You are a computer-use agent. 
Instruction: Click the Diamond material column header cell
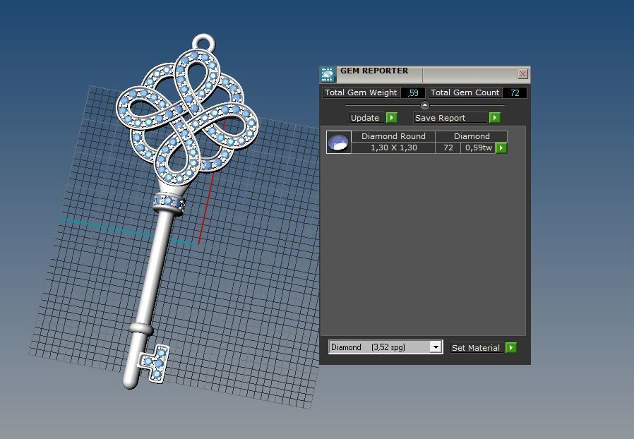pos(471,136)
